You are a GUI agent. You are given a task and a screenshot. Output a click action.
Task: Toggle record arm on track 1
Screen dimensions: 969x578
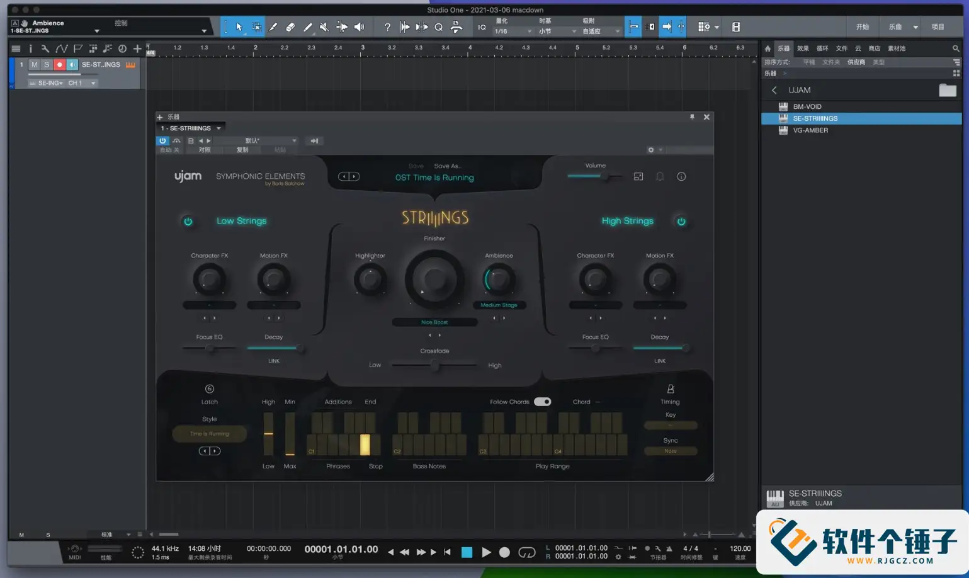coord(59,65)
